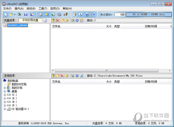
Task: Open the 文件(F) menu
Action: click(x=7, y=9)
